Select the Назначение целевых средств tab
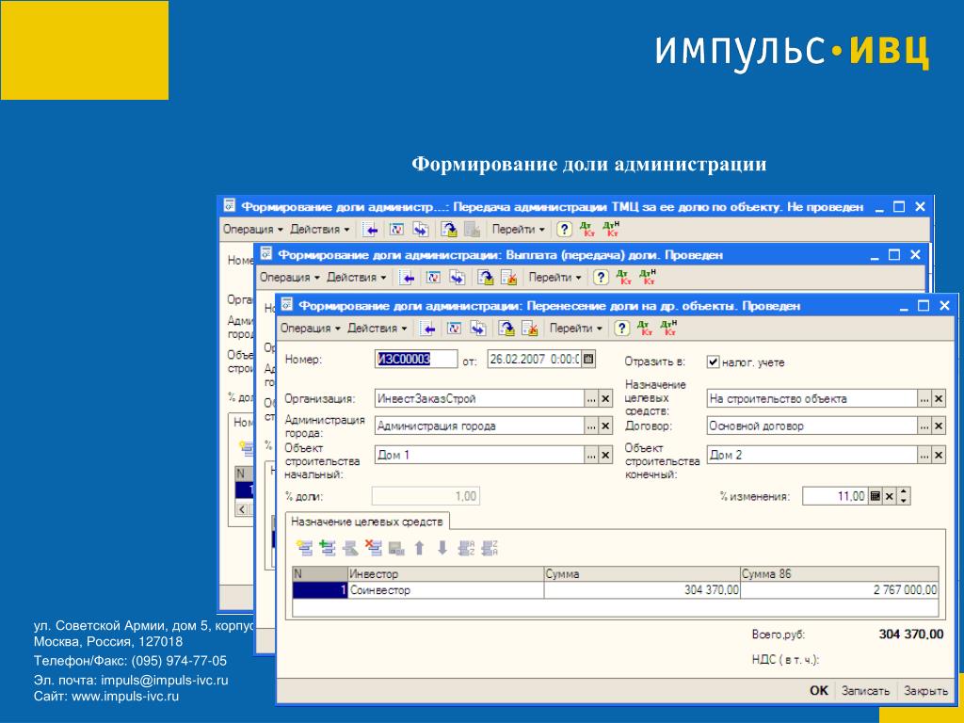 point(367,522)
